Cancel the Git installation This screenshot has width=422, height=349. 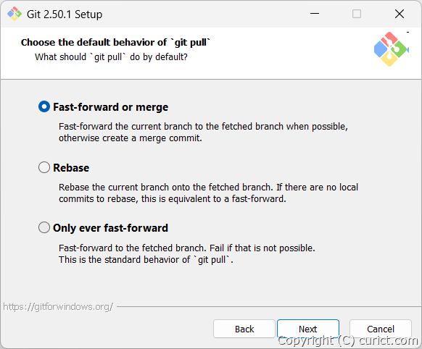point(381,329)
